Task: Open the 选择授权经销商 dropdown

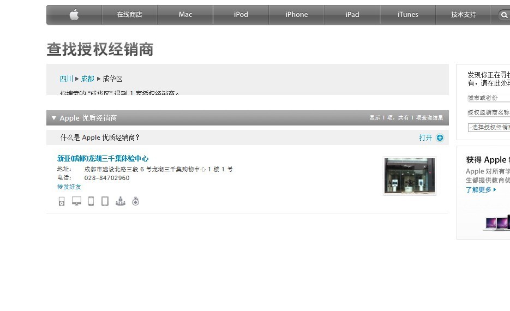Action: 489,127
